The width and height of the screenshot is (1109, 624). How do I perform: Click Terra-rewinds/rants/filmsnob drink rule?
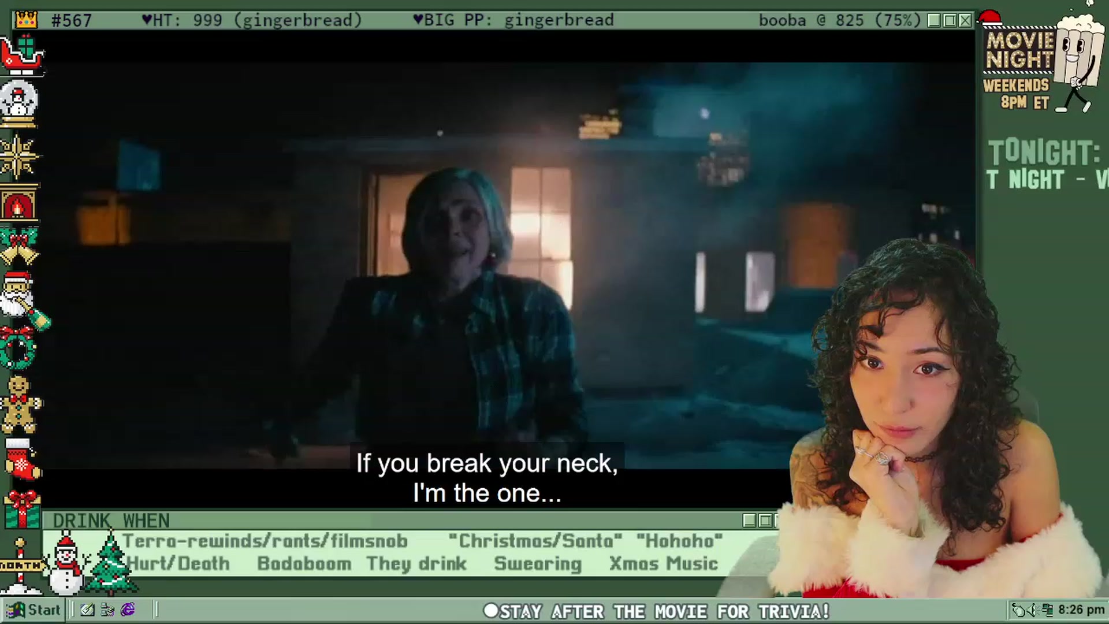(265, 541)
